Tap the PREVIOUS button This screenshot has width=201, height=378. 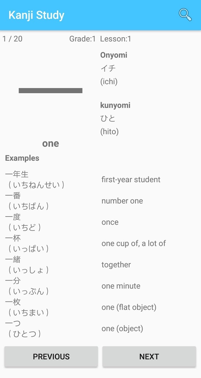(x=51, y=356)
